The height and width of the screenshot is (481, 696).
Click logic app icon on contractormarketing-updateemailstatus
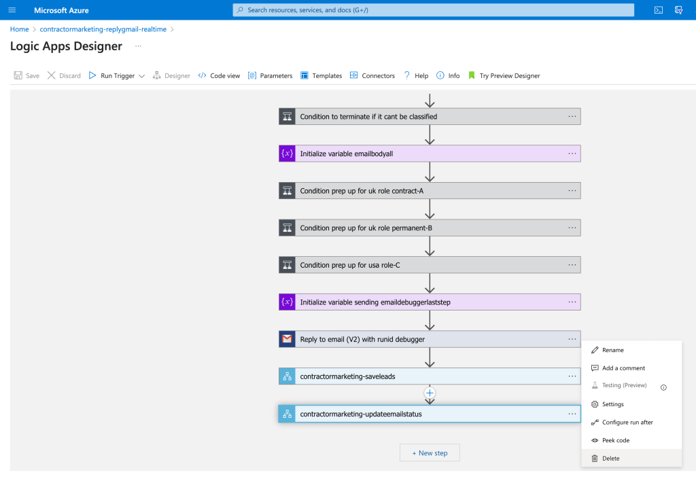coord(288,414)
